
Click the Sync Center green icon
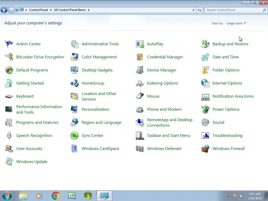pos(75,136)
